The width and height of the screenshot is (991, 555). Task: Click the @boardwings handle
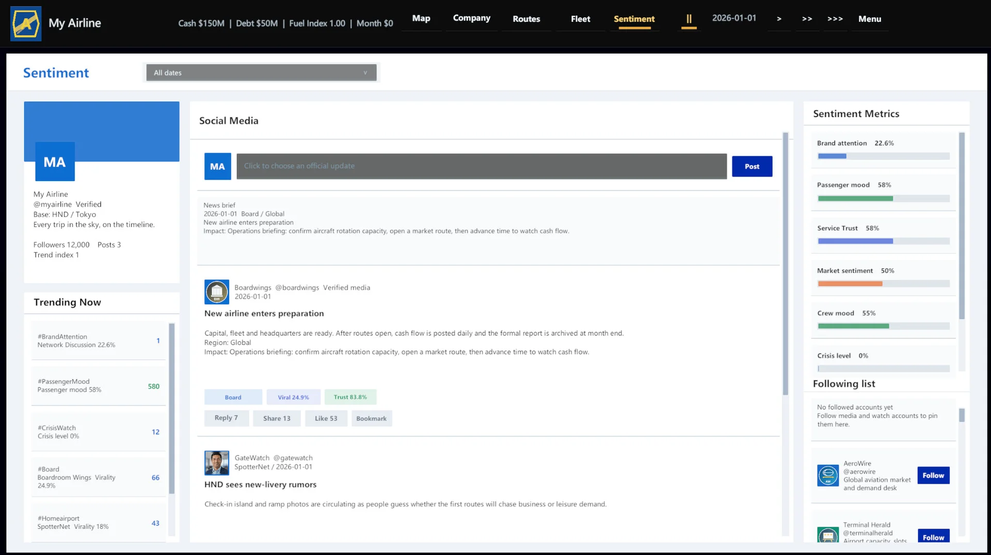click(x=297, y=287)
